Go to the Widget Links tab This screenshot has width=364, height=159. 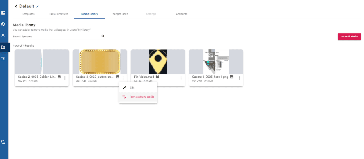point(120,14)
